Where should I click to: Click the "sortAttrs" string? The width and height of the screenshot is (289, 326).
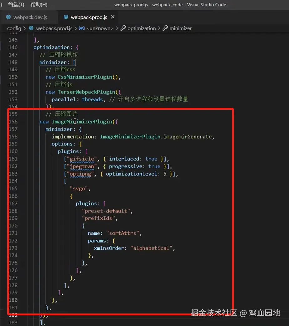coord(123,233)
